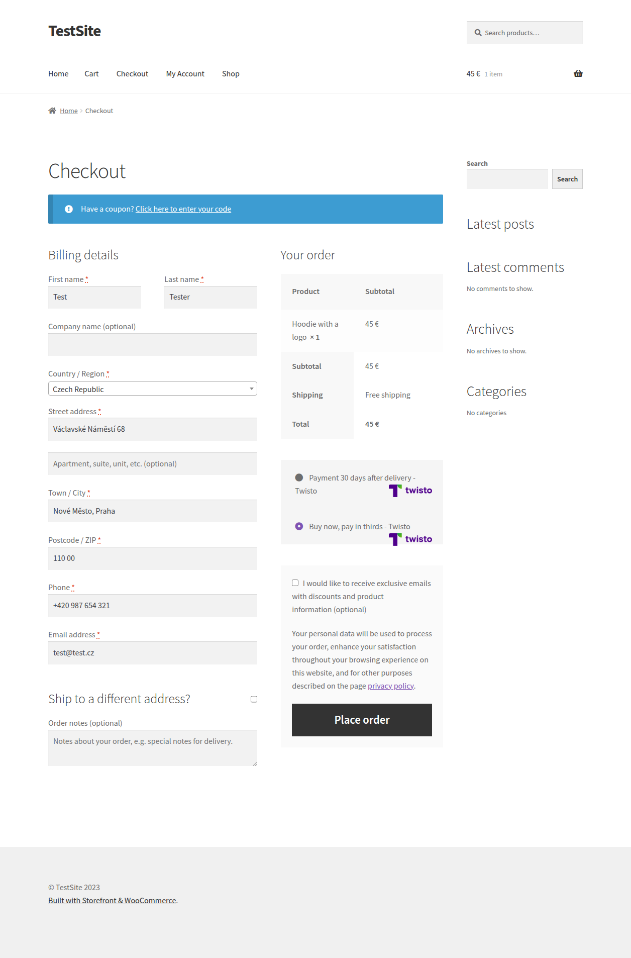The height and width of the screenshot is (958, 631).
Task: Select the "Buy now, pay in thirds" option
Action: coord(299,526)
